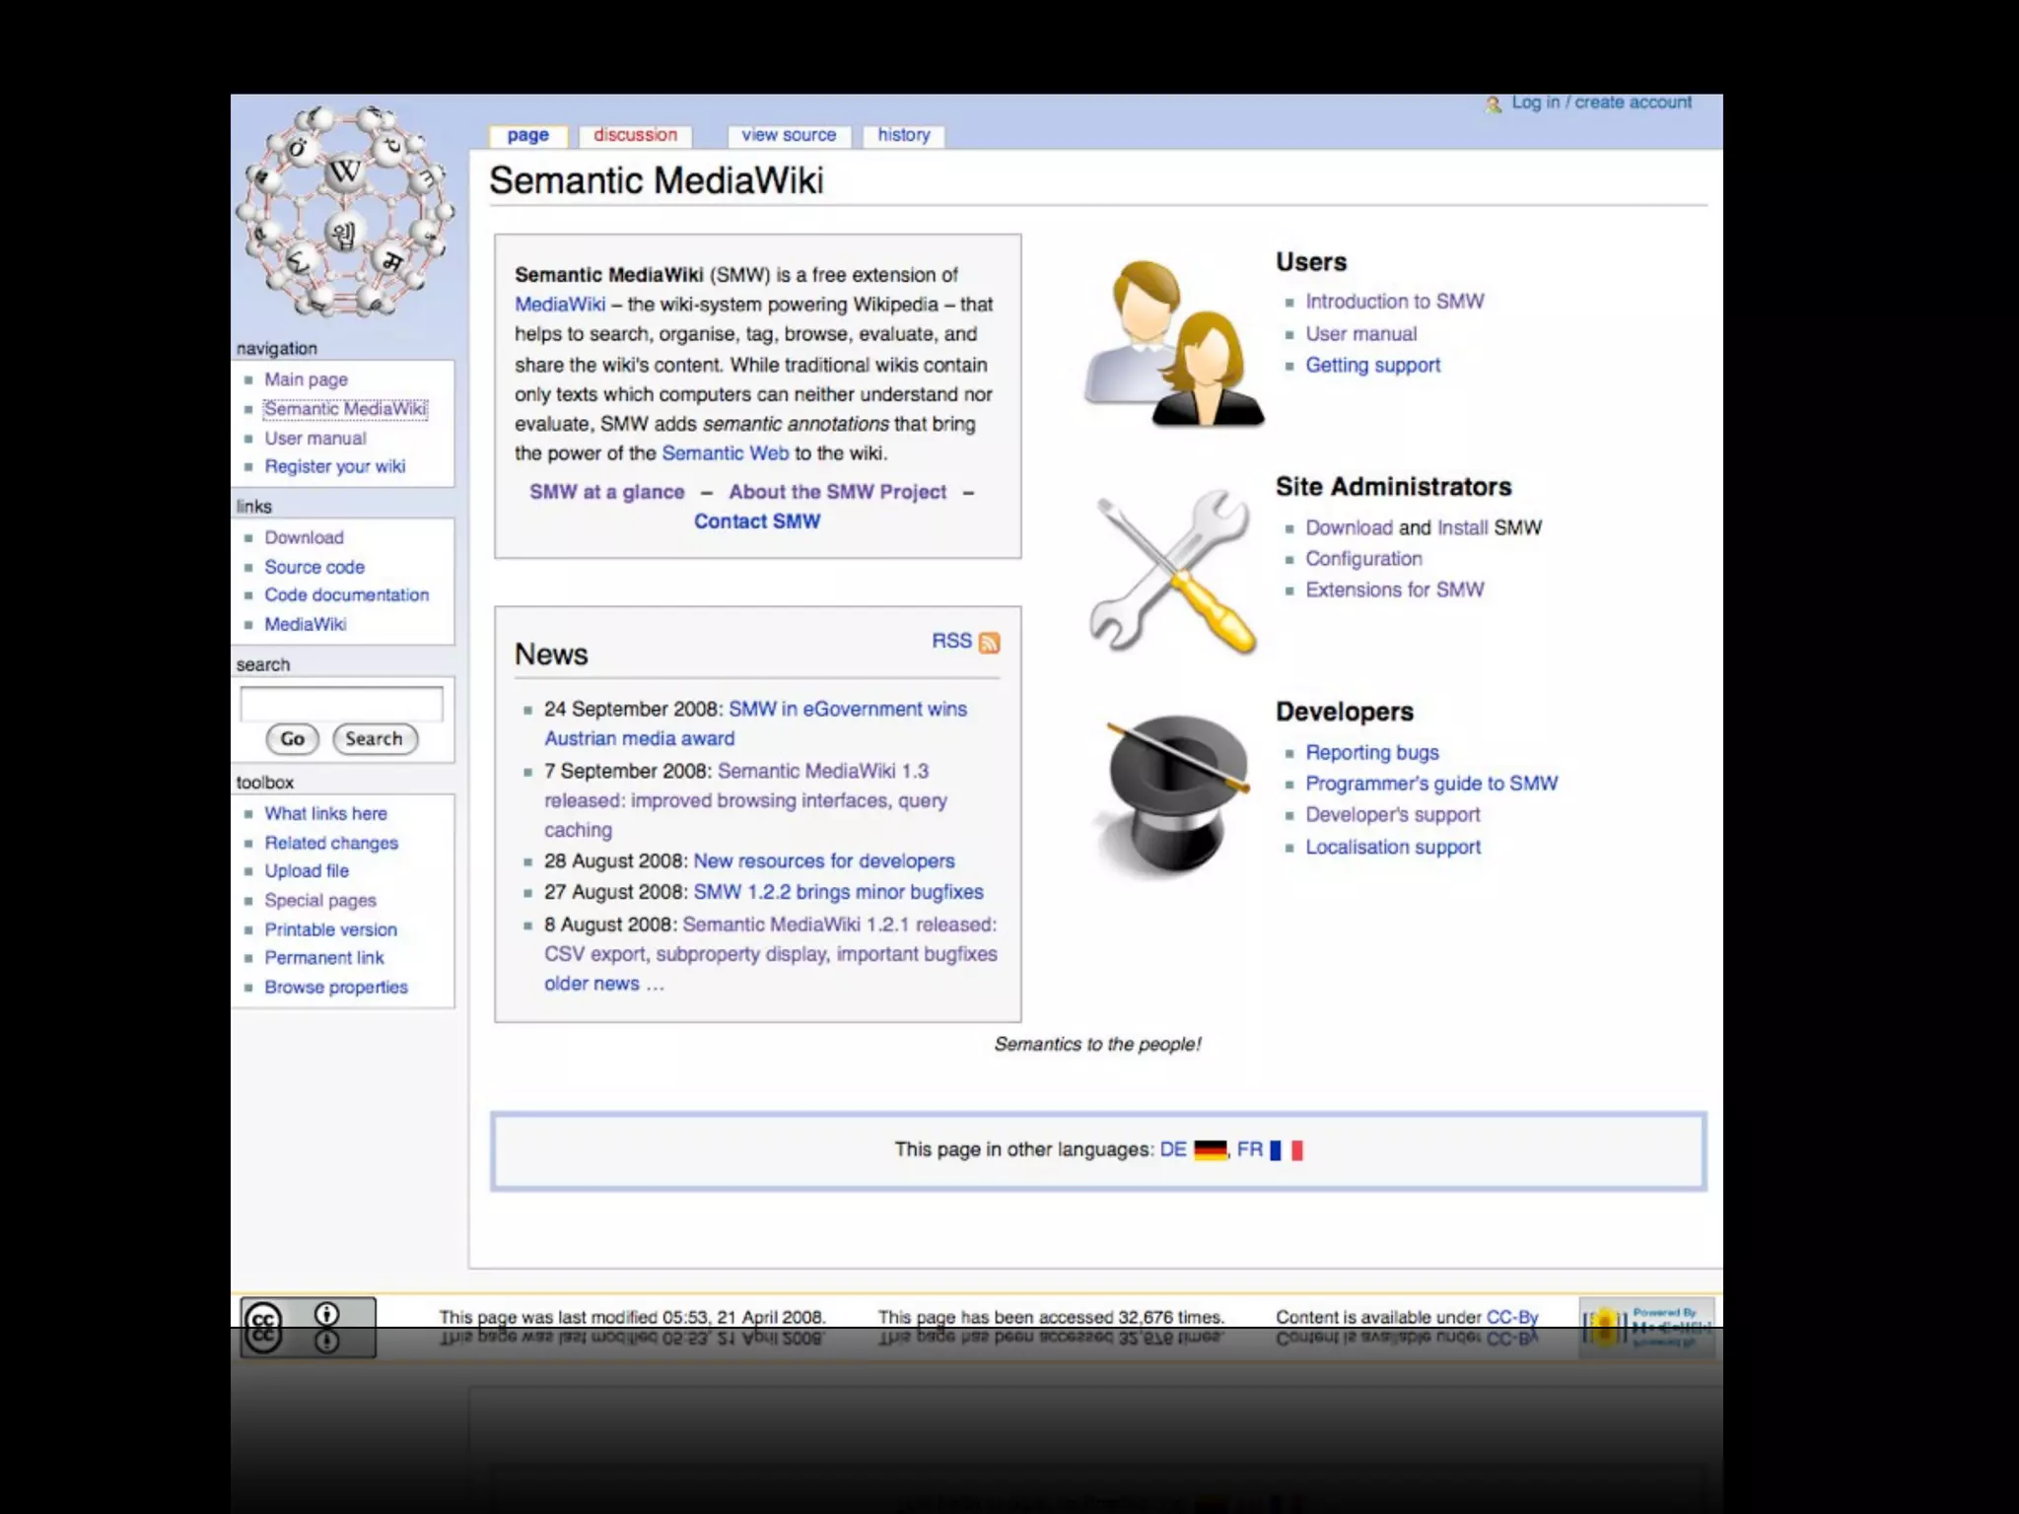The height and width of the screenshot is (1514, 2019).
Task: Open Localisation support link
Action: tap(1393, 848)
